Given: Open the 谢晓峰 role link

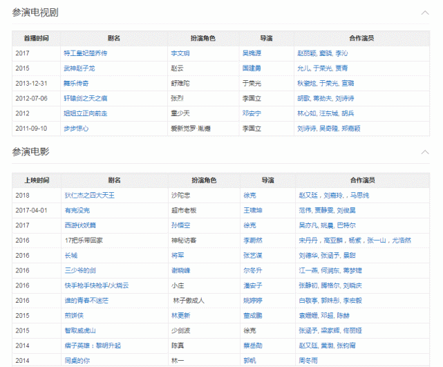Looking at the screenshot, I should 181,270.
